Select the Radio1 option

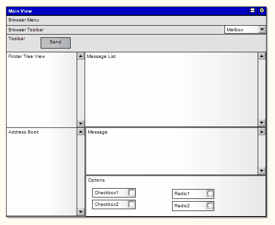(210, 193)
